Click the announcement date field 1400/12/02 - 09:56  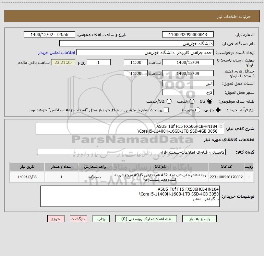point(49,35)
